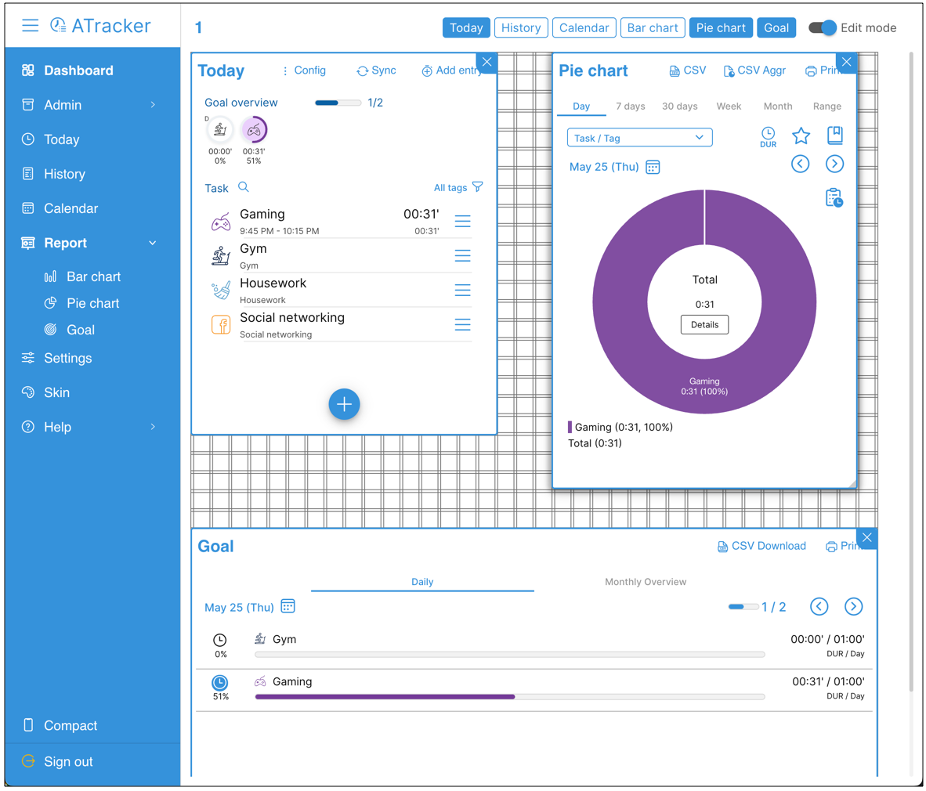This screenshot has height=791, width=926.
Task: Toggle the DUR duration clock icon
Action: coord(768,137)
